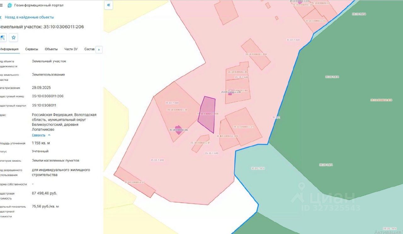Click the assignment date 29.09.2025
The height and width of the screenshot is (234, 403).
click(41, 88)
